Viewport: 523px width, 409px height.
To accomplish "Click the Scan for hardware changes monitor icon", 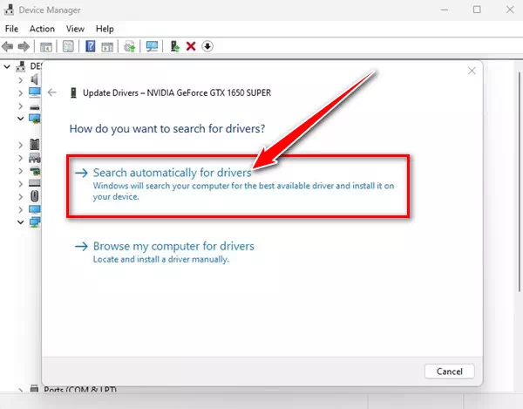I will [152, 46].
